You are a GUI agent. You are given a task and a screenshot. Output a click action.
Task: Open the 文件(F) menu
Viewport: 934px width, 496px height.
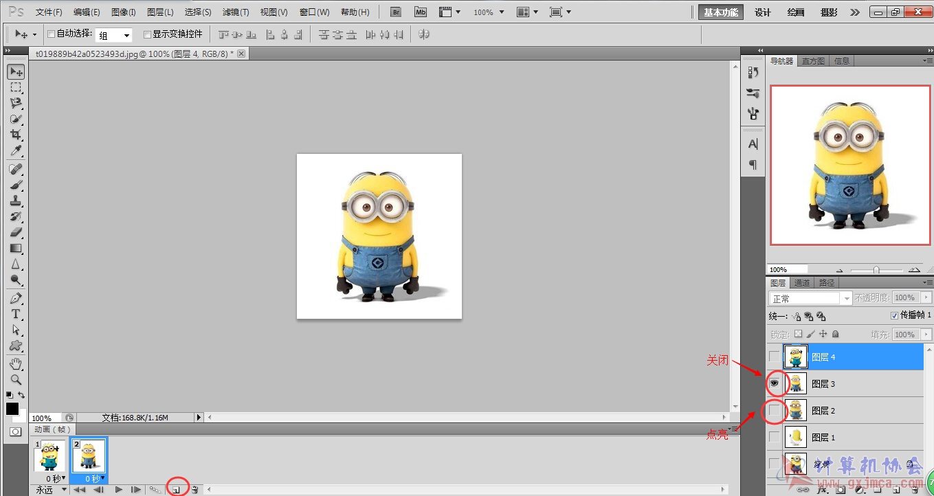coord(49,12)
